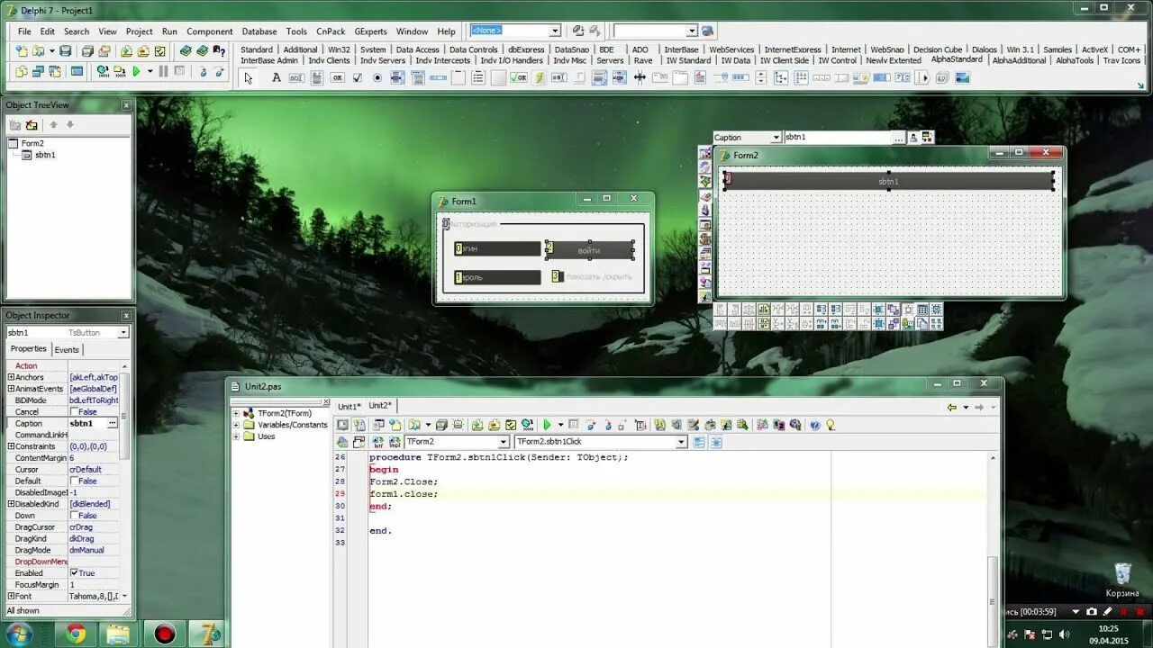The image size is (1153, 648).
Task: Expand the Anchors property
Action: pyautogui.click(x=11, y=377)
